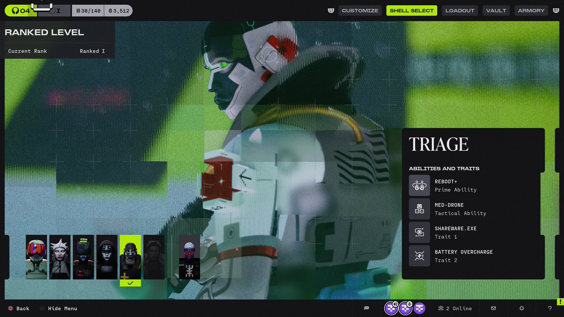Click the 30/140 vault capacity counter

coord(87,10)
